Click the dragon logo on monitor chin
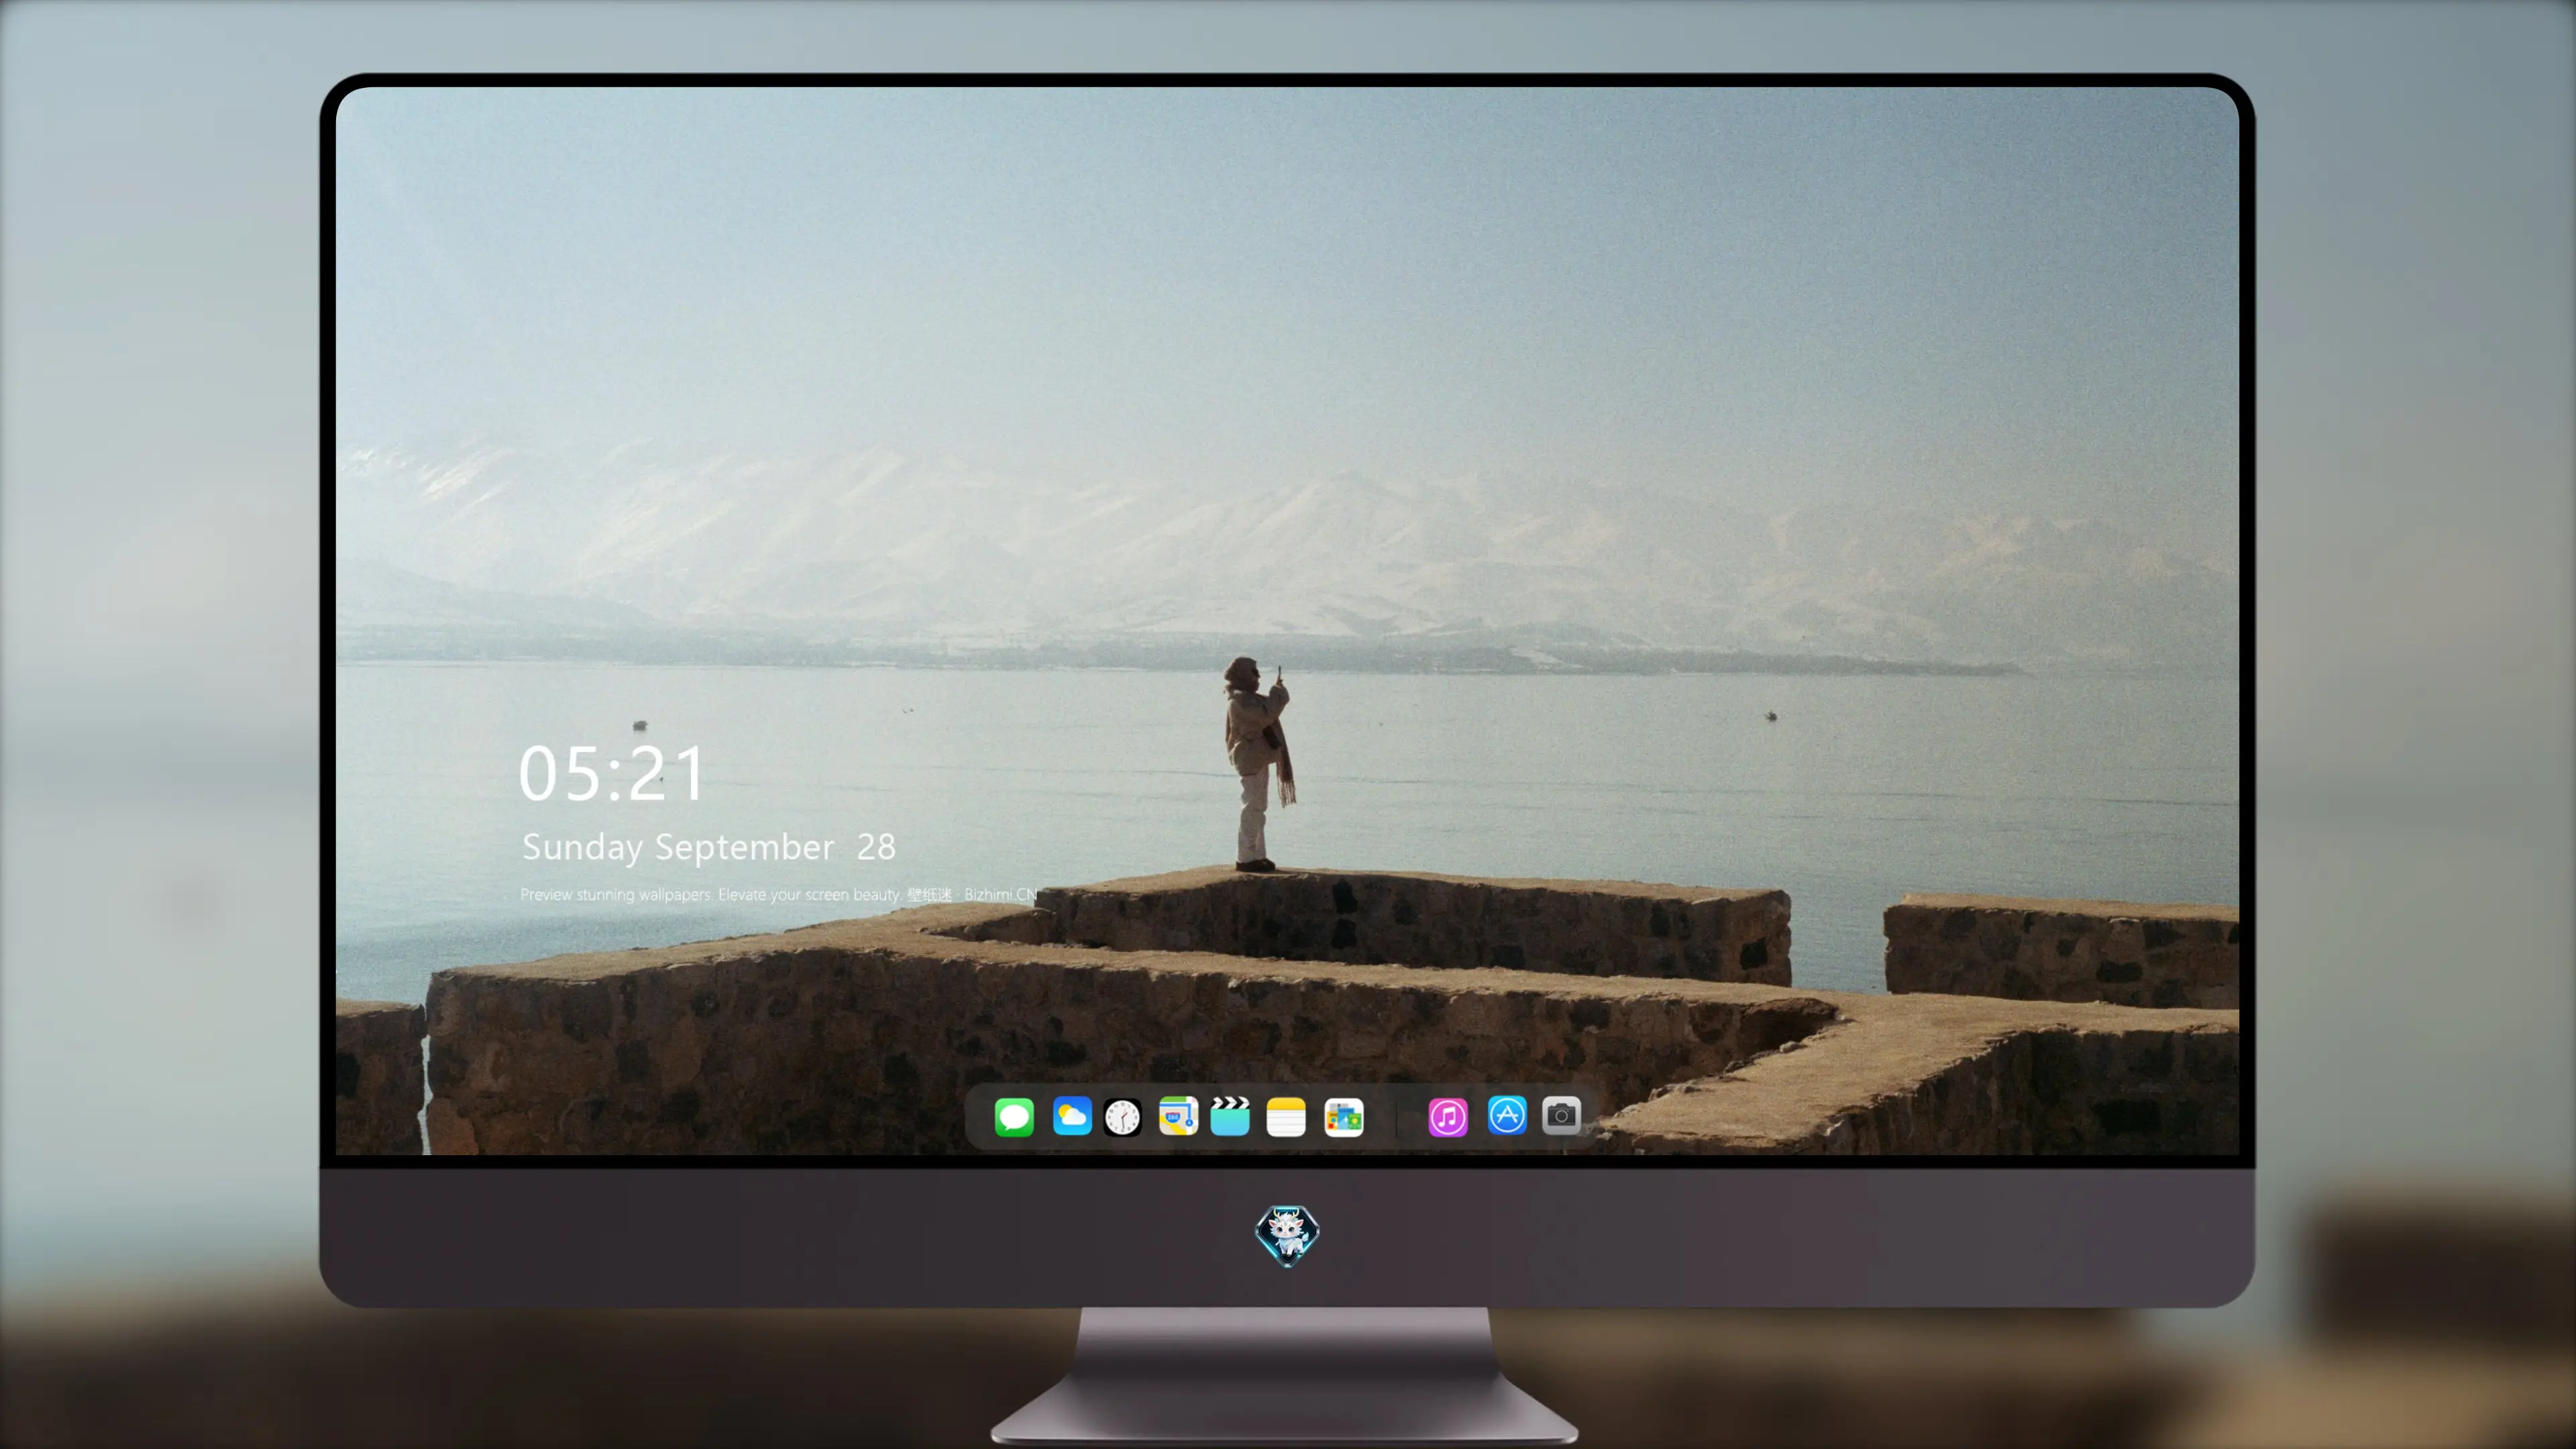Viewport: 2576px width, 1449px height. 1287,1235
